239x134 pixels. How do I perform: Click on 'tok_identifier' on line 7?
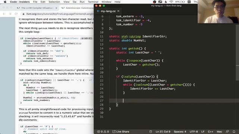tap(128, 20)
